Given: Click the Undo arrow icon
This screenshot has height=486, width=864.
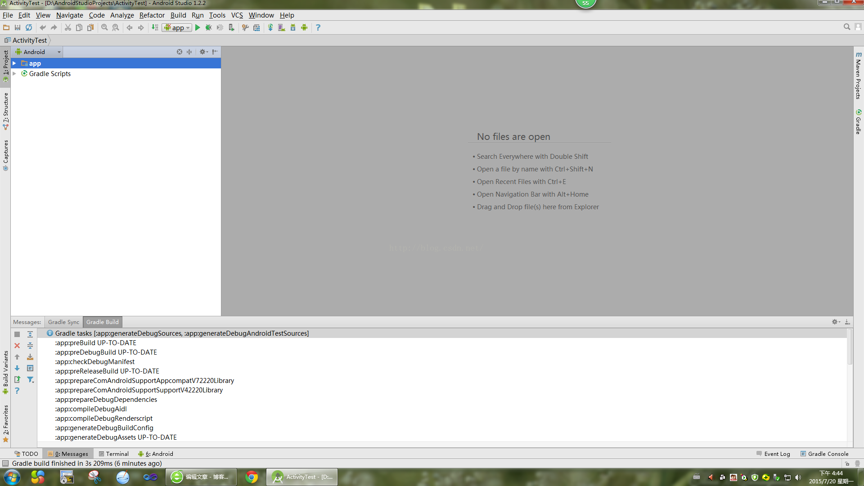Looking at the screenshot, I should point(43,27).
